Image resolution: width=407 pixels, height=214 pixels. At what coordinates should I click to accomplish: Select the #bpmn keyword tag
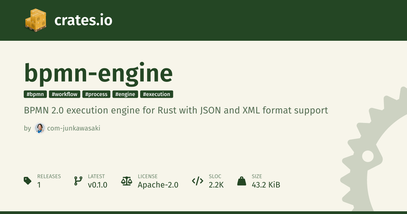tap(35, 94)
